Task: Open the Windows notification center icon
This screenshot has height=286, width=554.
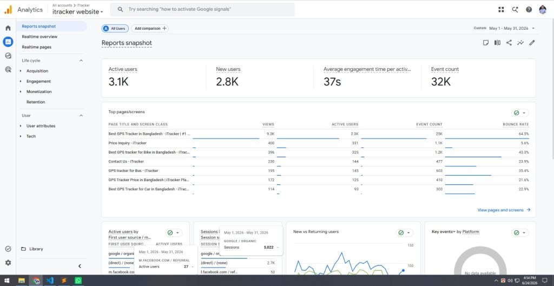Action: click(x=544, y=281)
